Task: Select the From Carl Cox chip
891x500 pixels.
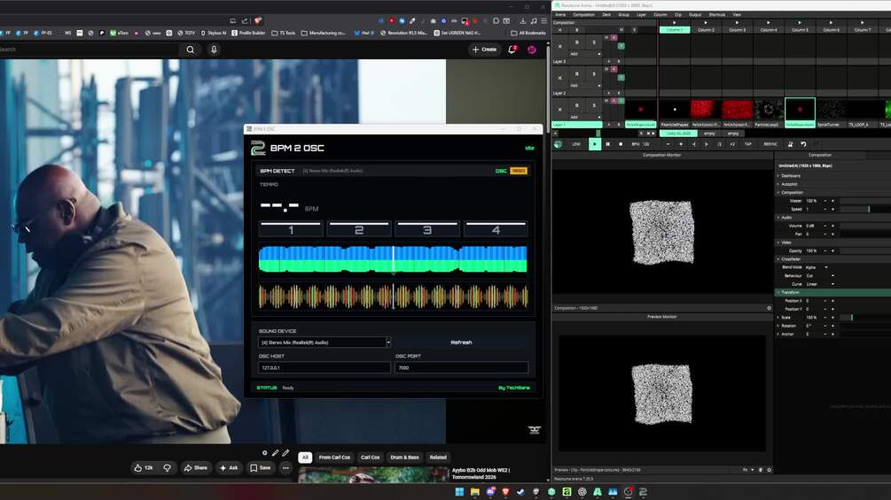Action: point(335,457)
